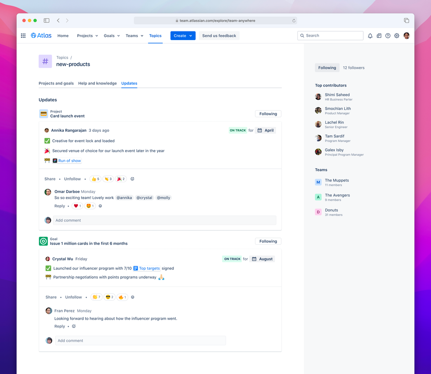Click Add comment box under Card launch event
The image size is (431, 374).
[164, 220]
